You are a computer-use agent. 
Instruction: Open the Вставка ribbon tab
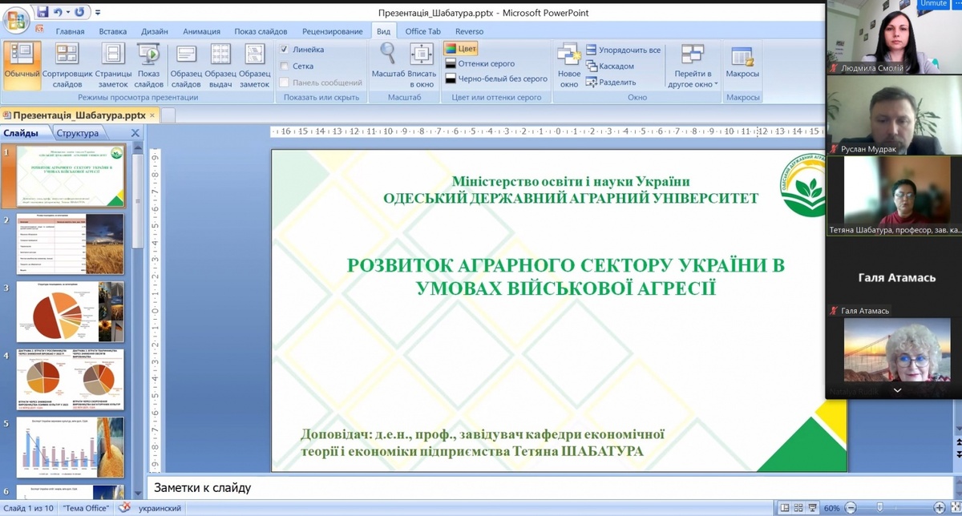(113, 31)
